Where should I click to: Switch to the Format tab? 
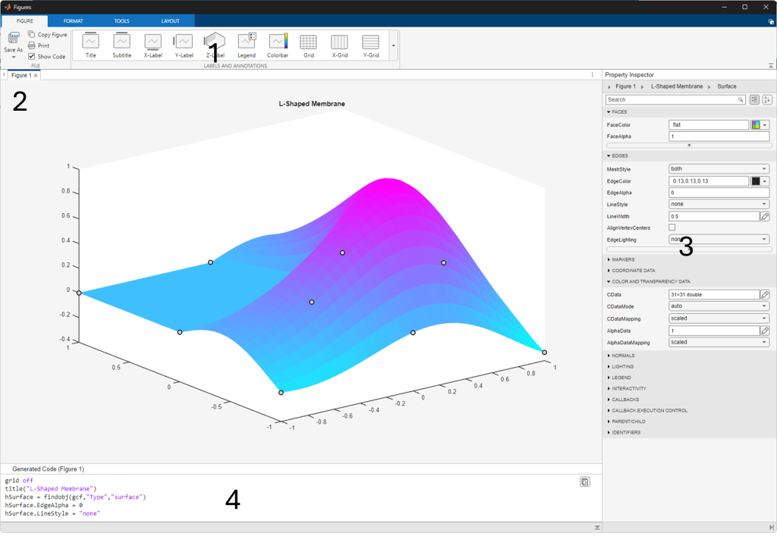click(x=74, y=21)
